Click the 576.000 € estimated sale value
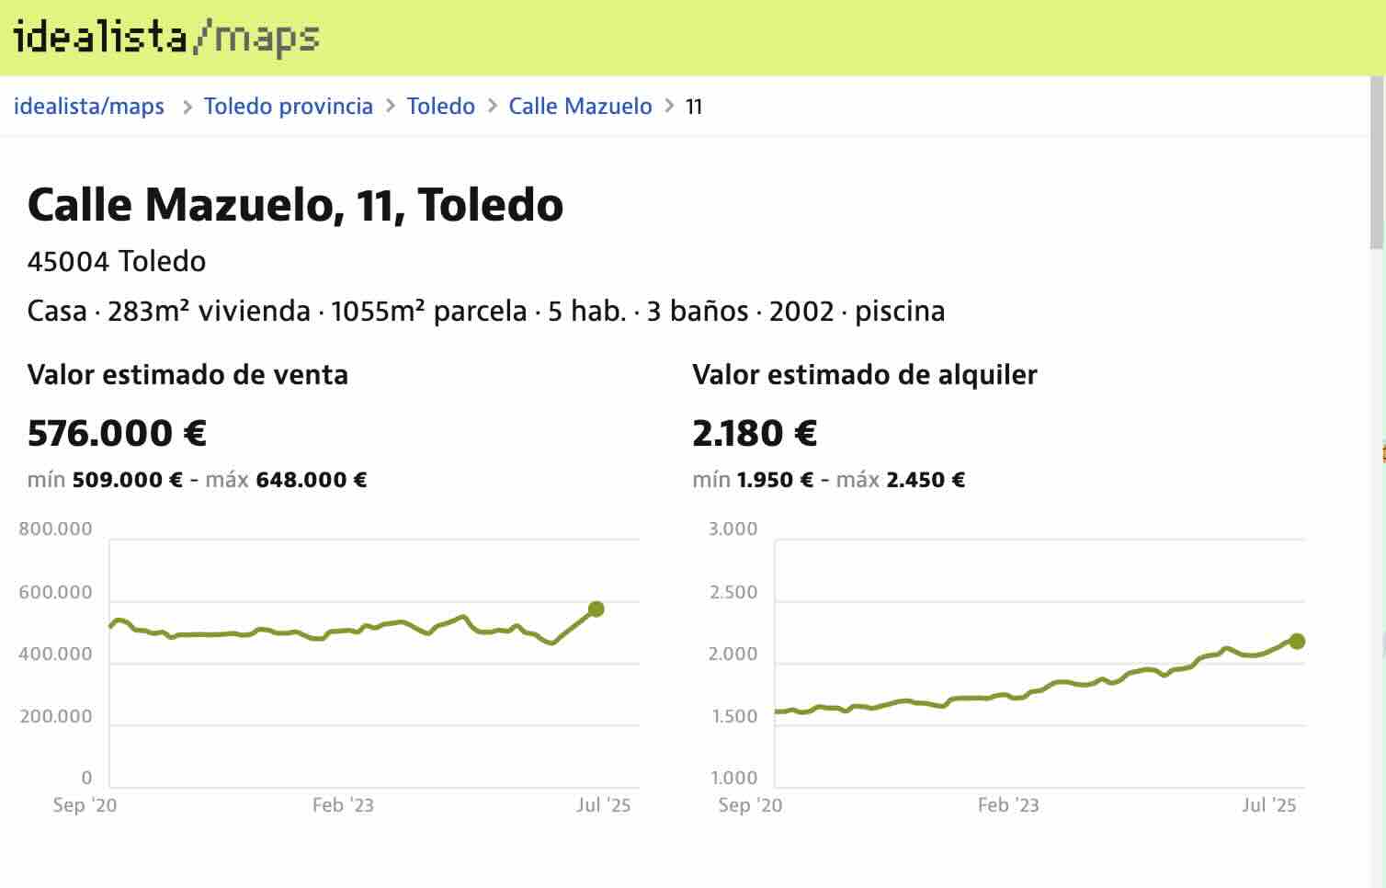 [x=117, y=433]
